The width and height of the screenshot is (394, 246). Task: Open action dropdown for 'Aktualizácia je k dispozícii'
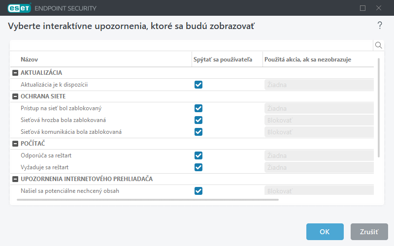(319, 85)
